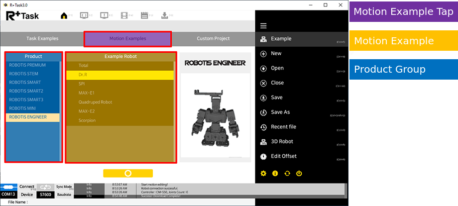Click the Example Robot column header
This screenshot has width=458, height=206.
coord(120,57)
